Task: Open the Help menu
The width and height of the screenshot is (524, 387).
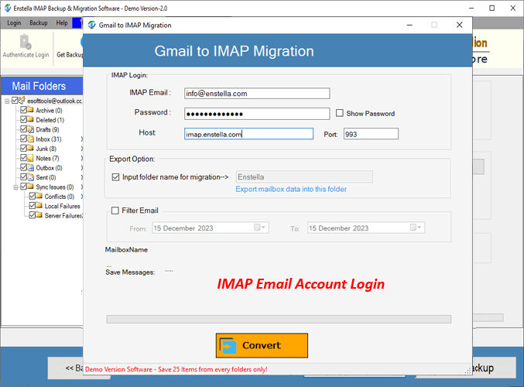Action: [x=62, y=22]
